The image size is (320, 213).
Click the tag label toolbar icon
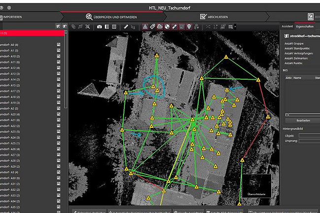(153, 26)
